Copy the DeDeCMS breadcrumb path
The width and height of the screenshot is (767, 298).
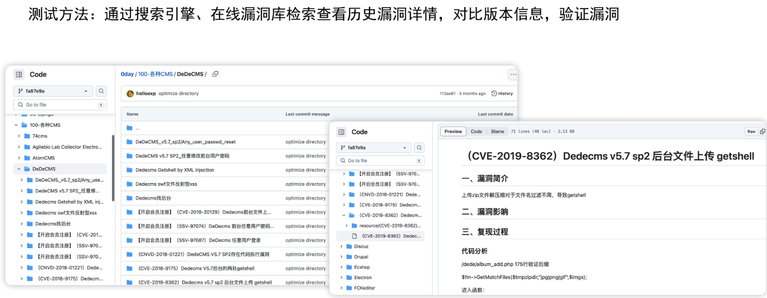point(215,74)
